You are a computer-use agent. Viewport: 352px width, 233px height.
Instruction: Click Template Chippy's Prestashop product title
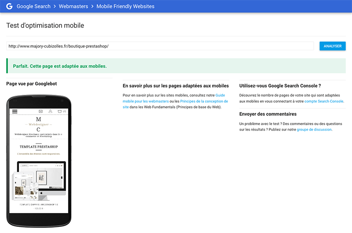point(38,204)
